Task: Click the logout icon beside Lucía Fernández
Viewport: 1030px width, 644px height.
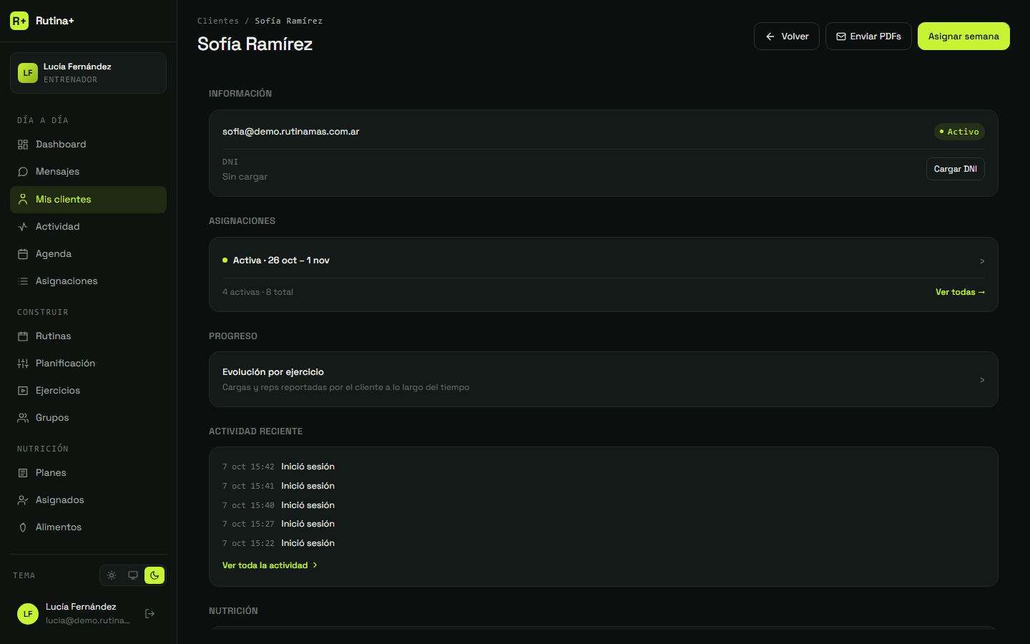Action: click(150, 613)
